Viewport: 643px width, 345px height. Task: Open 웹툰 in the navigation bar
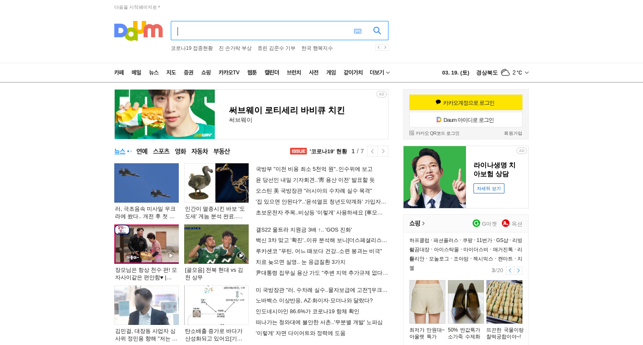click(252, 72)
